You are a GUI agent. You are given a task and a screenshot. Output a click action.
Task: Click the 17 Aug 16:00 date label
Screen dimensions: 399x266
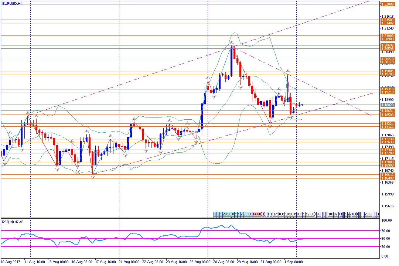pos(106,262)
